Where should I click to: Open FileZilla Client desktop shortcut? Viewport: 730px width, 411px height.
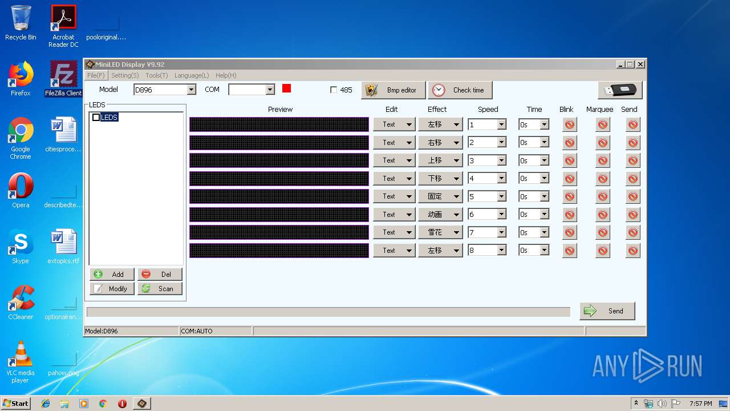point(63,79)
